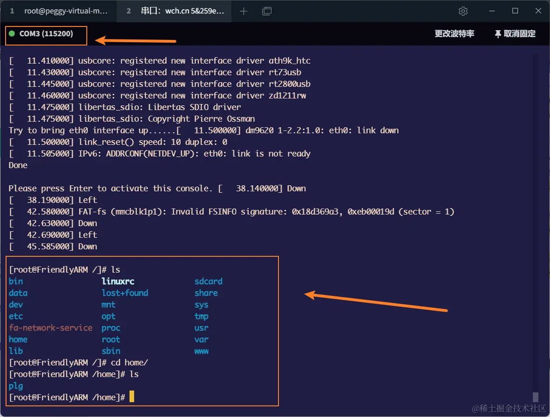Click 'link is not ready' log text
The height and width of the screenshot is (417, 550).
[x=271, y=153]
